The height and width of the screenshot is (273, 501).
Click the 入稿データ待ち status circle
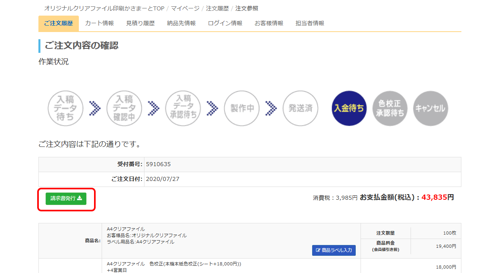[65, 108]
